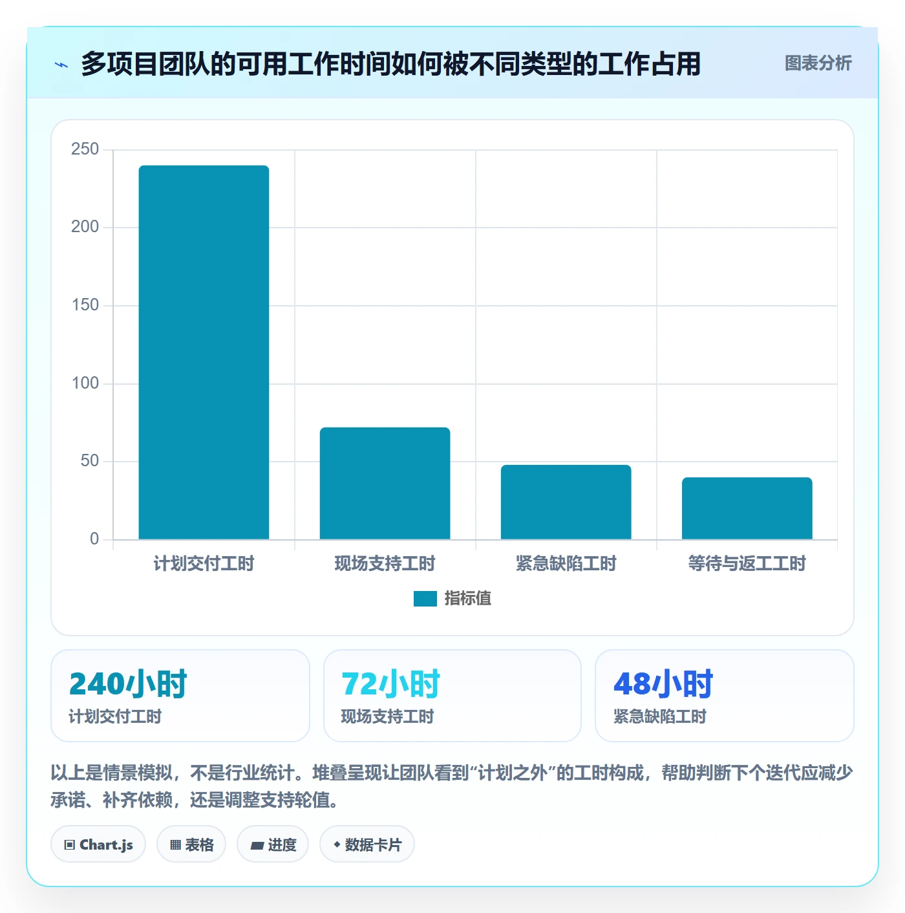Open the 72小时 现场支持工时 data card

pyautogui.click(x=452, y=696)
